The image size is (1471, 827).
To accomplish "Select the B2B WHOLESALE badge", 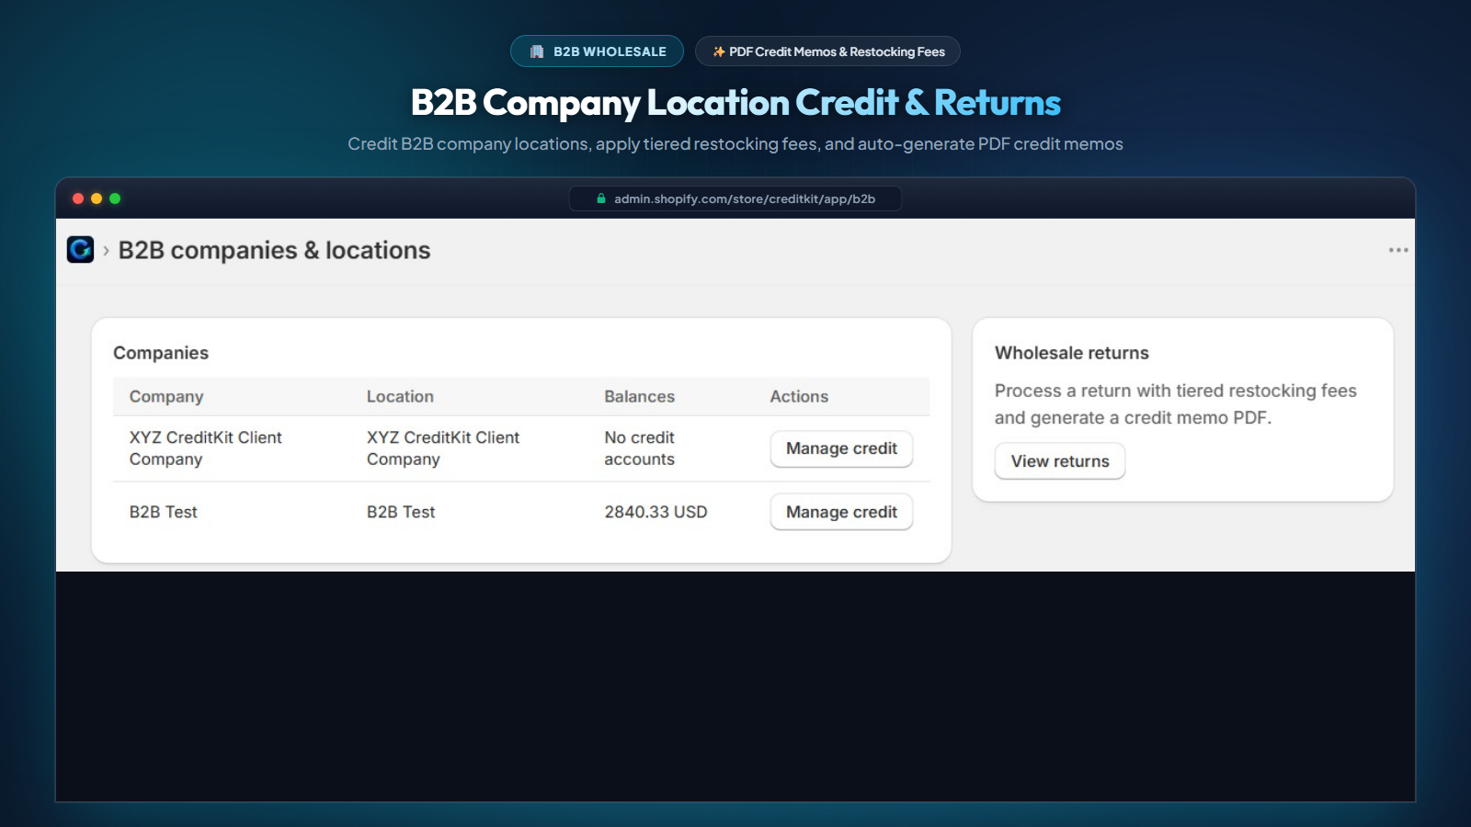I will [597, 51].
